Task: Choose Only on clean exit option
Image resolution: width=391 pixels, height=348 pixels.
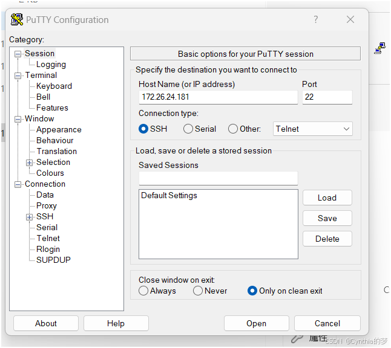Action: coord(252,291)
